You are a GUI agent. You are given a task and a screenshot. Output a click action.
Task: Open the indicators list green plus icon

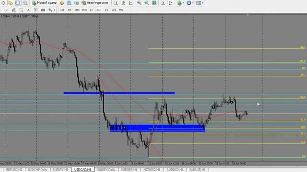[179, 3]
